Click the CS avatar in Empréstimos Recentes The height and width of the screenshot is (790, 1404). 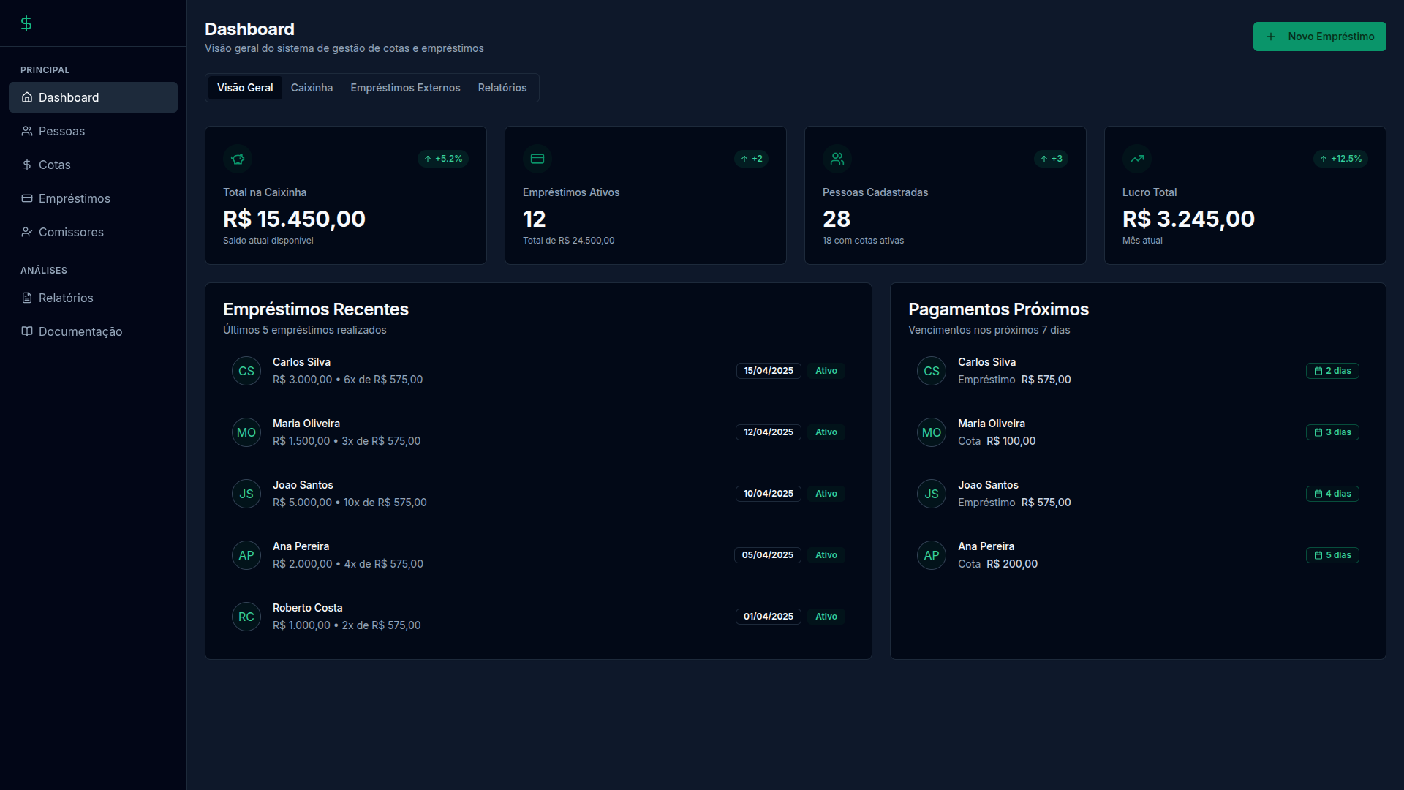point(246,371)
